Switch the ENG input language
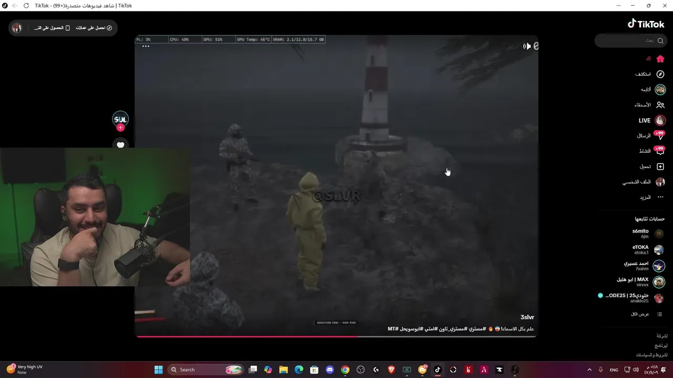This screenshot has height=378, width=673. [x=614, y=370]
